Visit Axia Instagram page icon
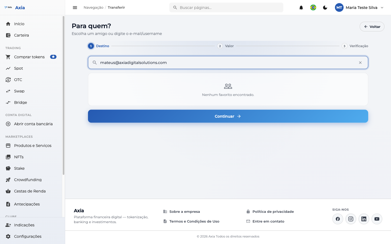Viewport: 391px width, 244px height. (x=351, y=219)
